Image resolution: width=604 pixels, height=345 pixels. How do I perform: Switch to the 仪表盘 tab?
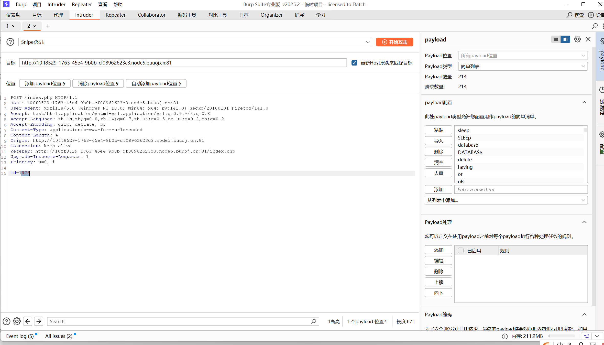[13, 15]
